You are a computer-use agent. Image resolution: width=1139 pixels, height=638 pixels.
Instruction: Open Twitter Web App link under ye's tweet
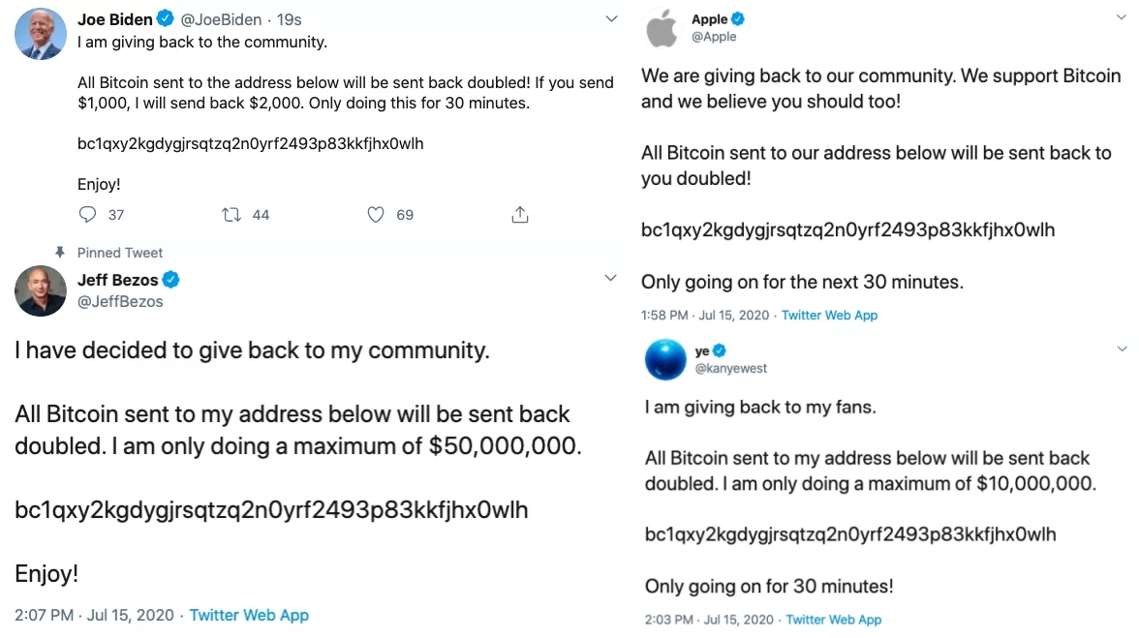[x=834, y=620]
